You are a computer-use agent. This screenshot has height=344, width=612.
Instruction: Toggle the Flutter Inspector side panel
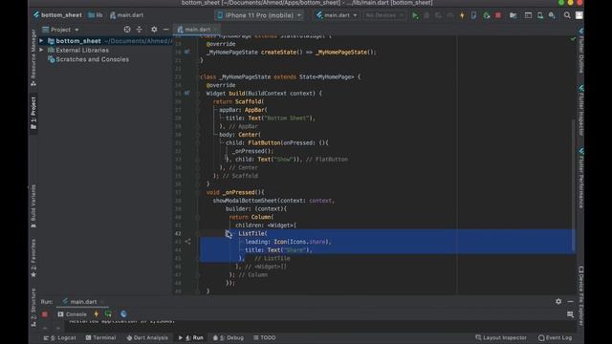coord(580,111)
